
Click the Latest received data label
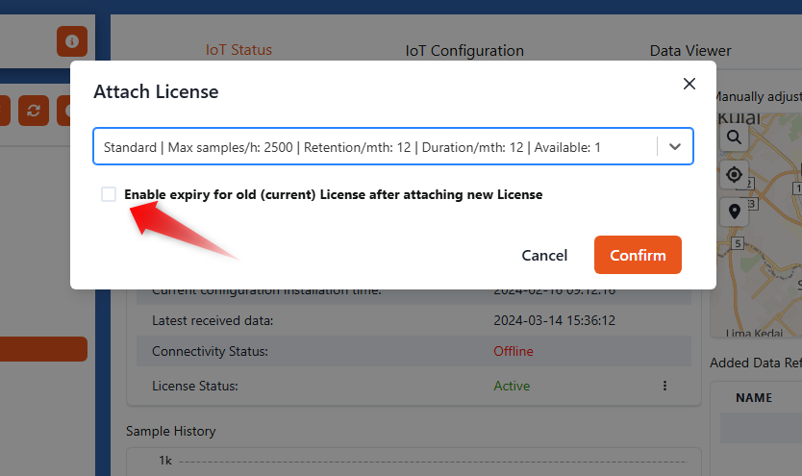coord(213,320)
